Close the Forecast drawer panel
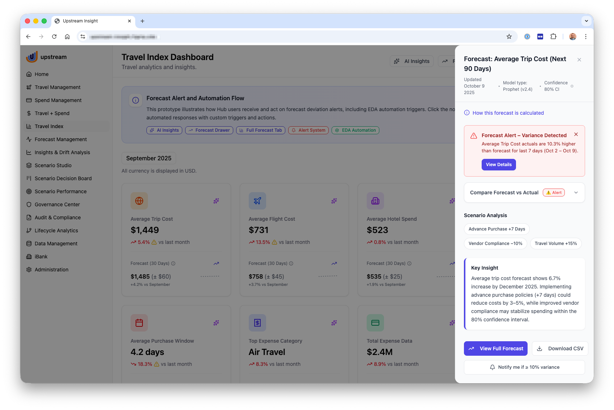 [579, 60]
